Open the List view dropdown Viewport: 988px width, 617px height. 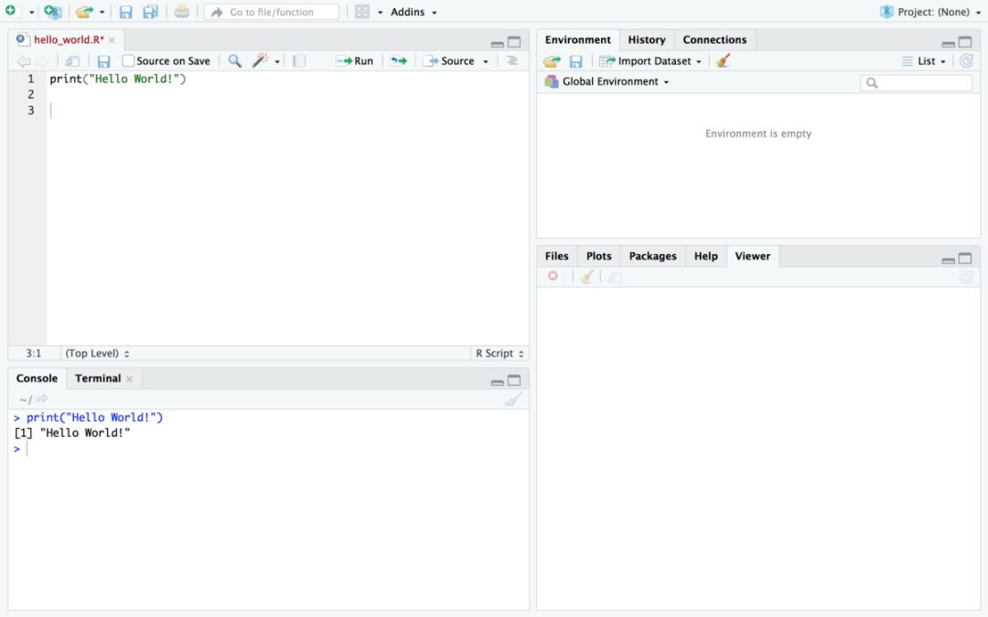click(924, 60)
